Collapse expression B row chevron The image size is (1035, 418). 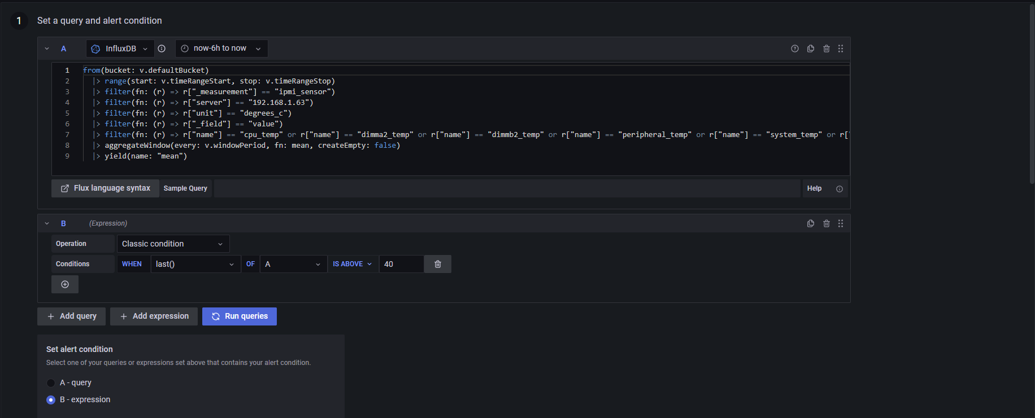[47, 223]
